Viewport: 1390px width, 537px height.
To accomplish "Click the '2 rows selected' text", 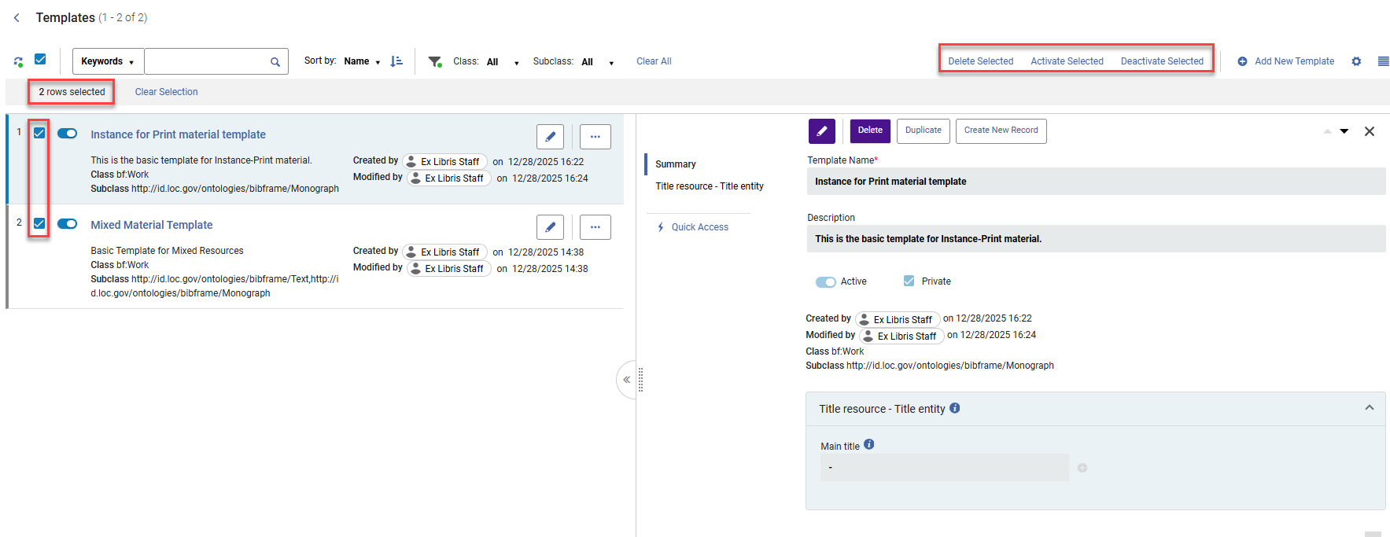I will [72, 92].
